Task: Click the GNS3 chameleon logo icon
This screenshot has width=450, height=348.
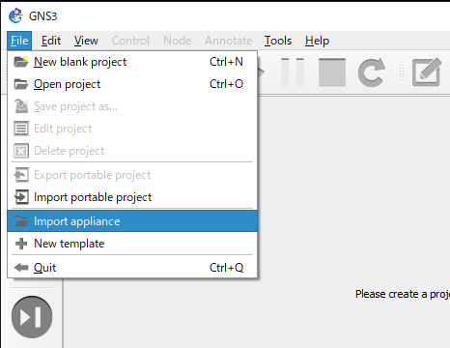Action: [15, 15]
